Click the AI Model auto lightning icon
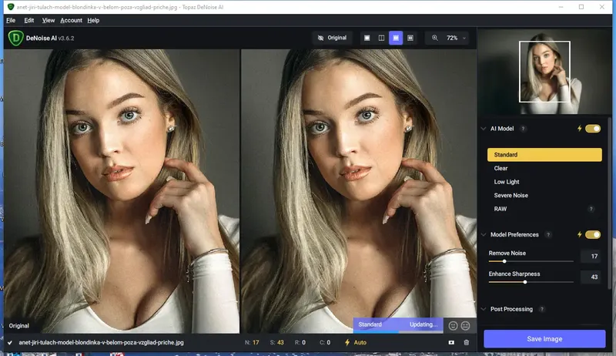Image resolution: width=616 pixels, height=356 pixels. tap(579, 129)
